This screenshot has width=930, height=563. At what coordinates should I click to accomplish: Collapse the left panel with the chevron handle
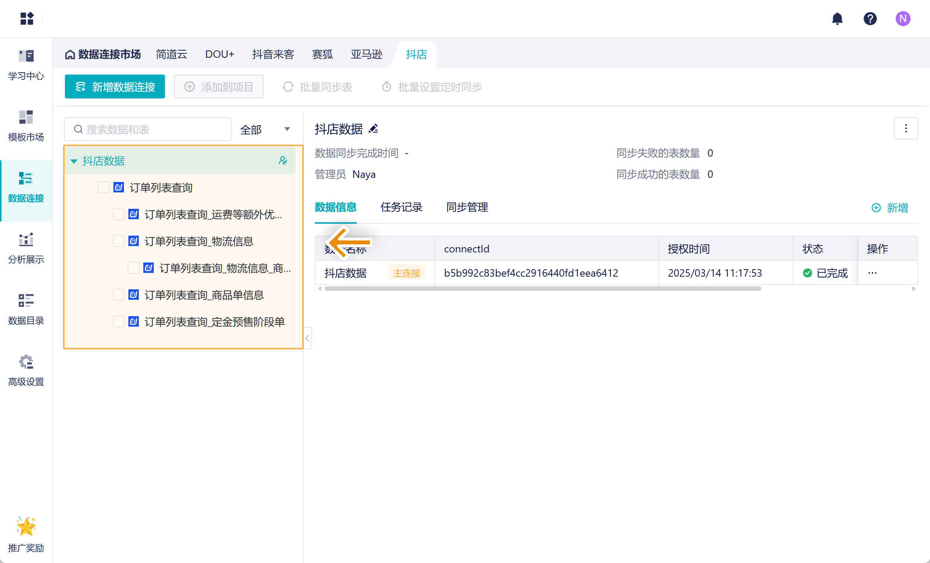pos(307,338)
